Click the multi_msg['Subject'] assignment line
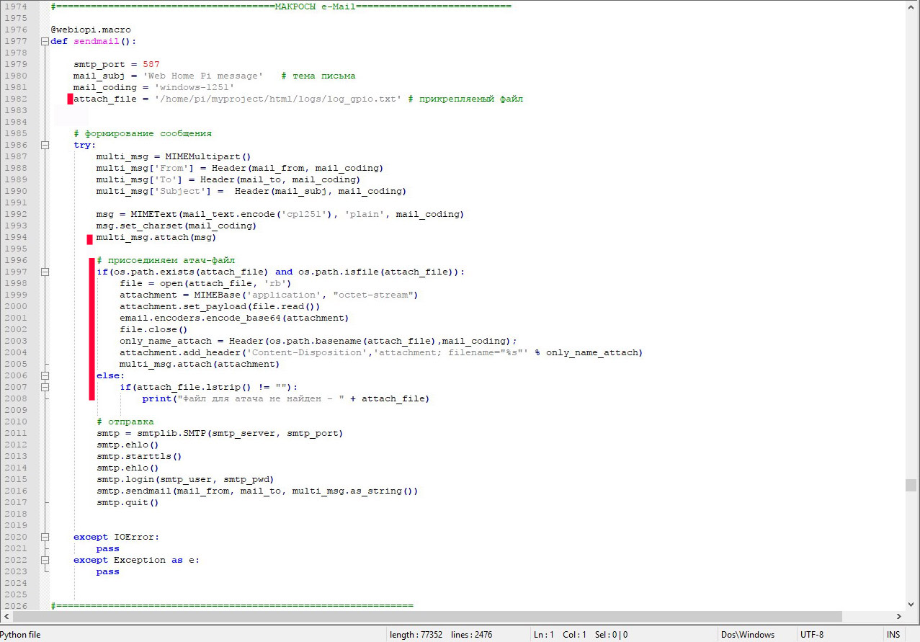The height and width of the screenshot is (642, 920). (251, 191)
